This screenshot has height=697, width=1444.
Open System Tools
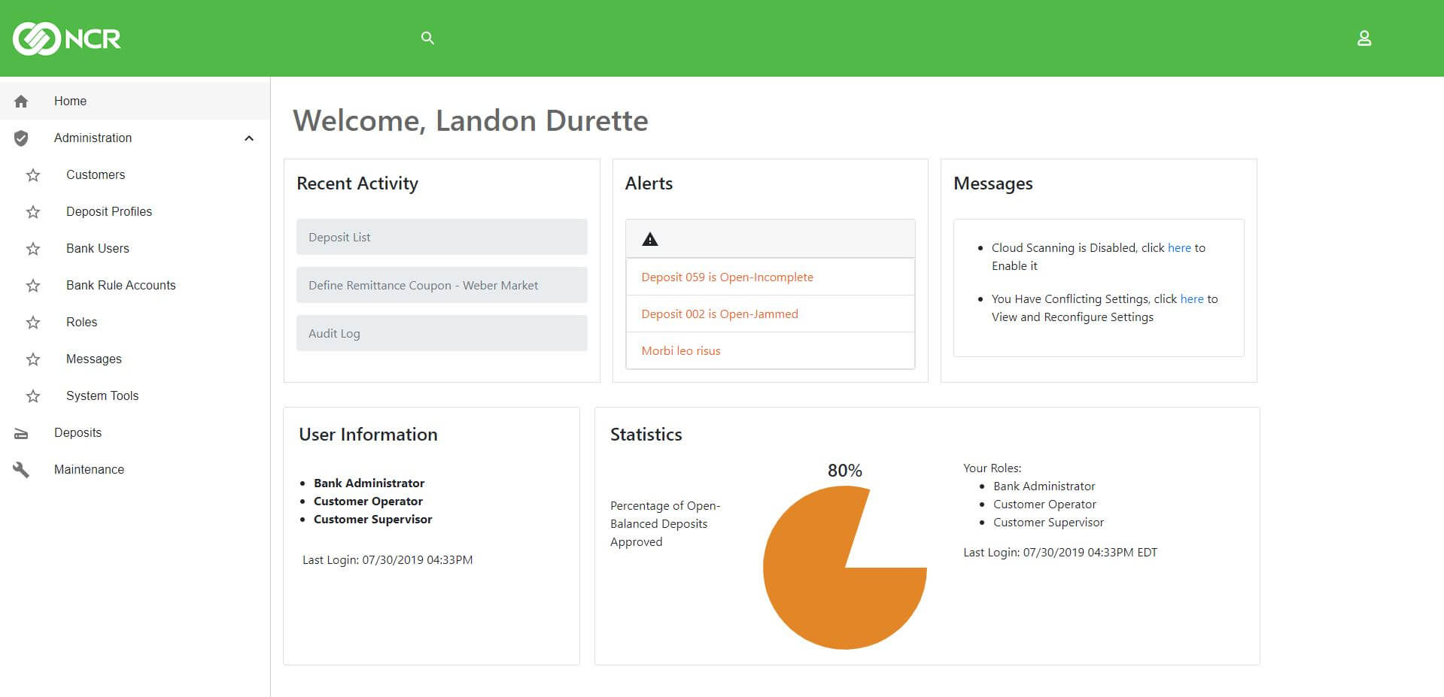tap(102, 395)
